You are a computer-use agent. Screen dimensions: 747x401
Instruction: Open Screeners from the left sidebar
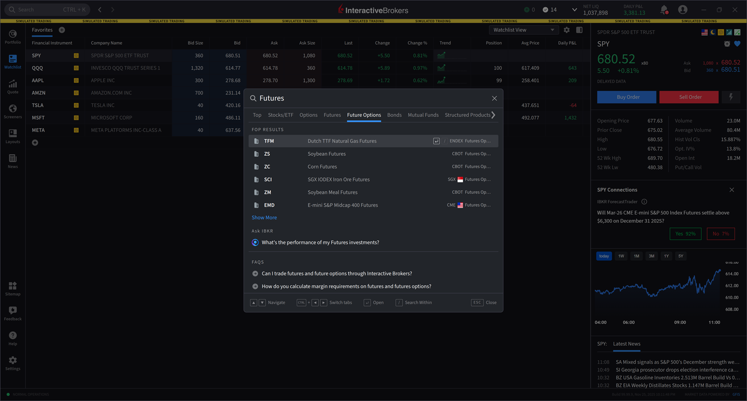[12, 111]
